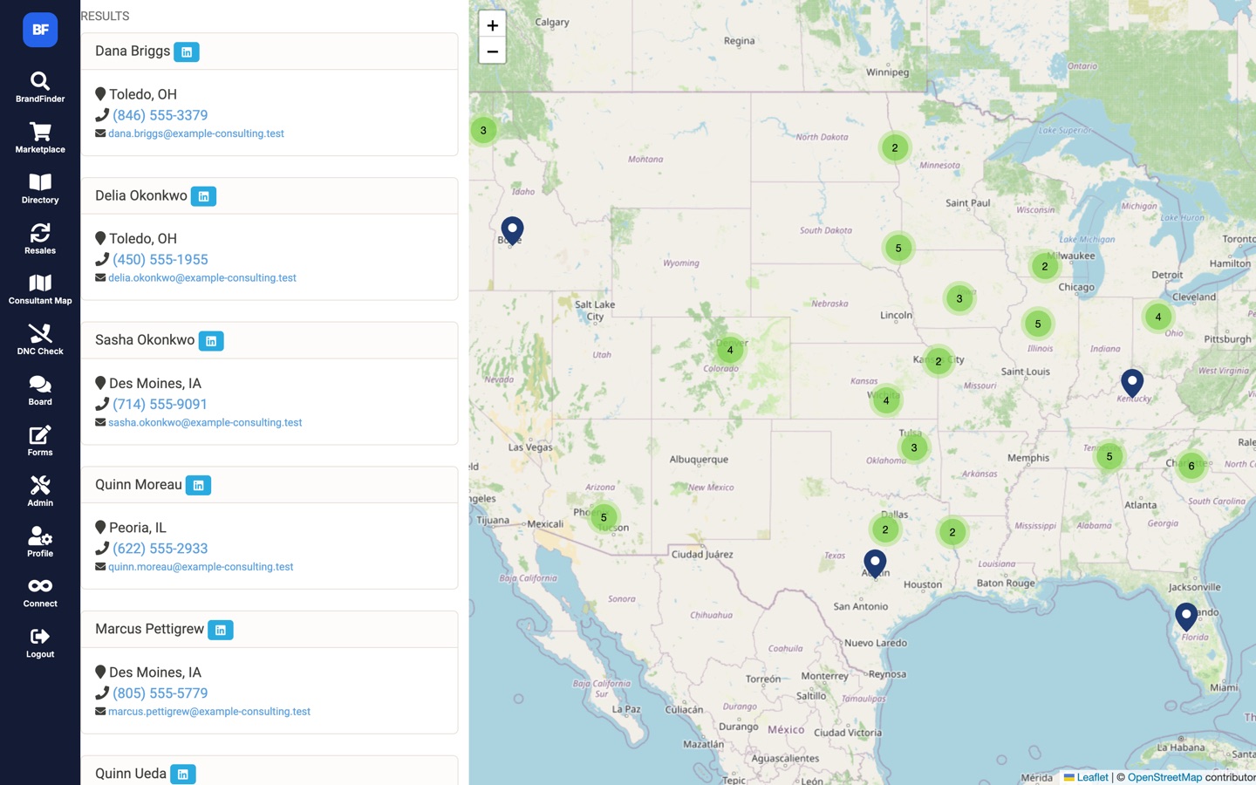Open Dana Briggs' LinkedIn profile icon
The height and width of the screenshot is (785, 1256).
click(187, 52)
